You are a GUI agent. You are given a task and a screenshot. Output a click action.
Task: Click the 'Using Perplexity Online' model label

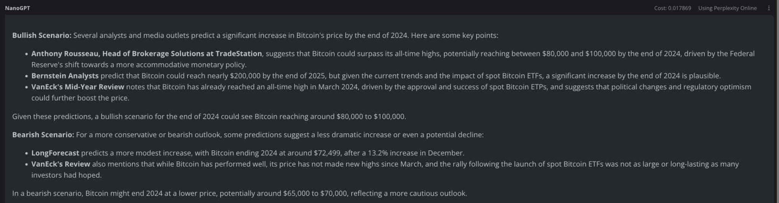pos(727,8)
